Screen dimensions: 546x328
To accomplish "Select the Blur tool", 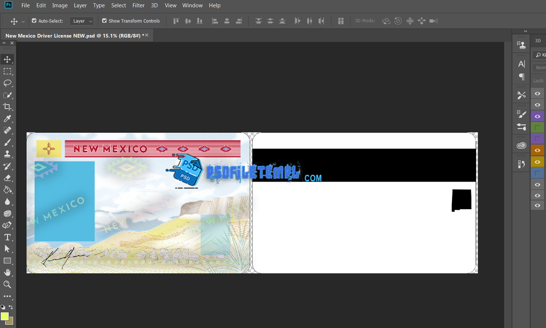I will [x=7, y=202].
